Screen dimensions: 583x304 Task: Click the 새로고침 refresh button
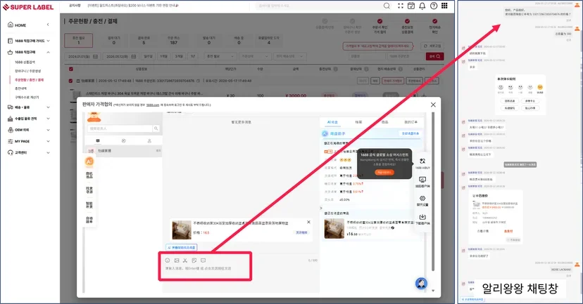tap(432, 46)
